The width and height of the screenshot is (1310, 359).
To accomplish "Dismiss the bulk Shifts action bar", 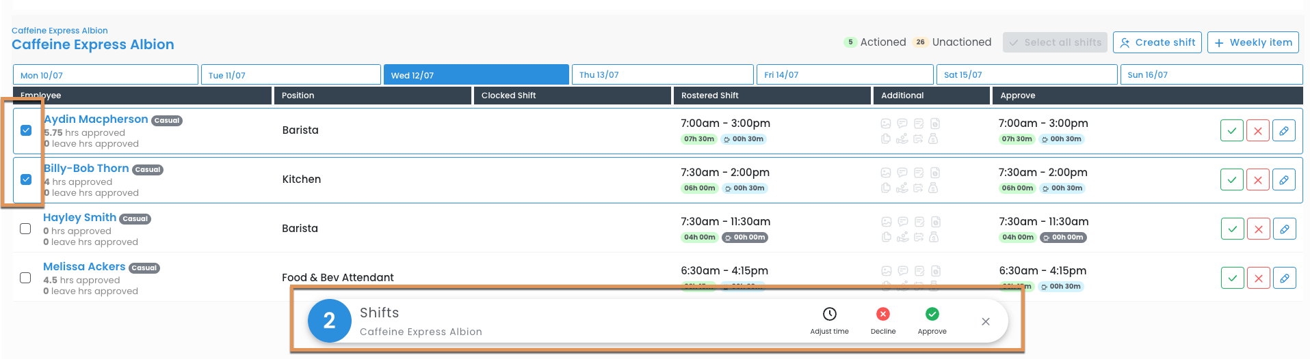I will [985, 321].
